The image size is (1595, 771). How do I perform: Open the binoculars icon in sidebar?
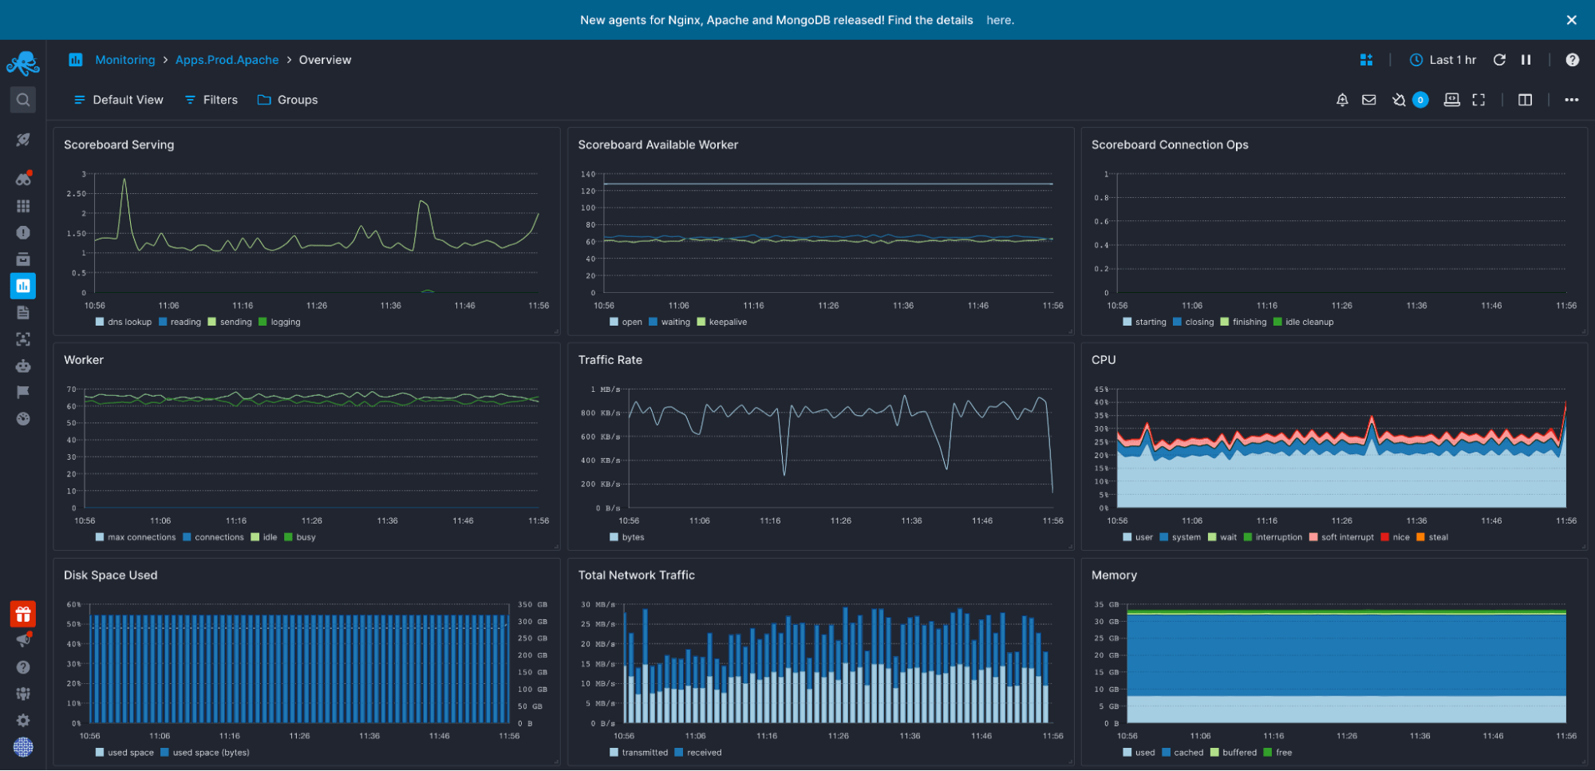(23, 179)
